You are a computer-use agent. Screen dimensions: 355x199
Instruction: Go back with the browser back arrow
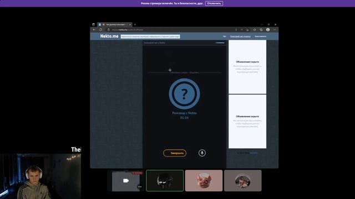[x=94, y=29]
